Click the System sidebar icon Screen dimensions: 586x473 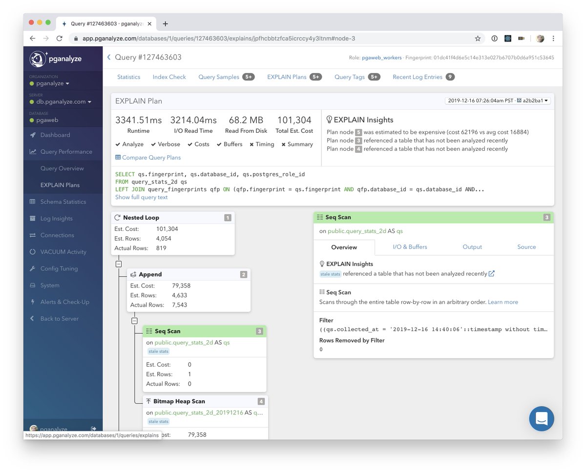pyautogui.click(x=33, y=286)
